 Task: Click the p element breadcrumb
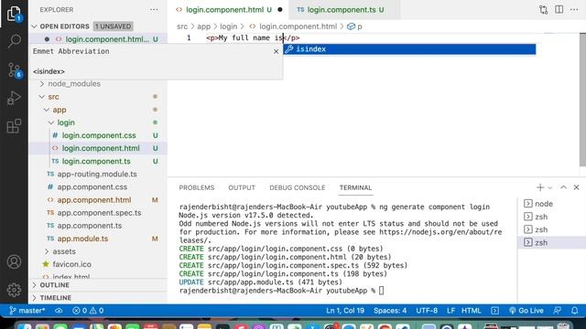pos(354,27)
